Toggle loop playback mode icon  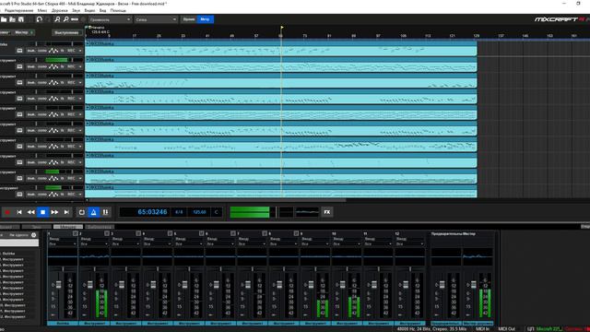pyautogui.click(x=82, y=212)
